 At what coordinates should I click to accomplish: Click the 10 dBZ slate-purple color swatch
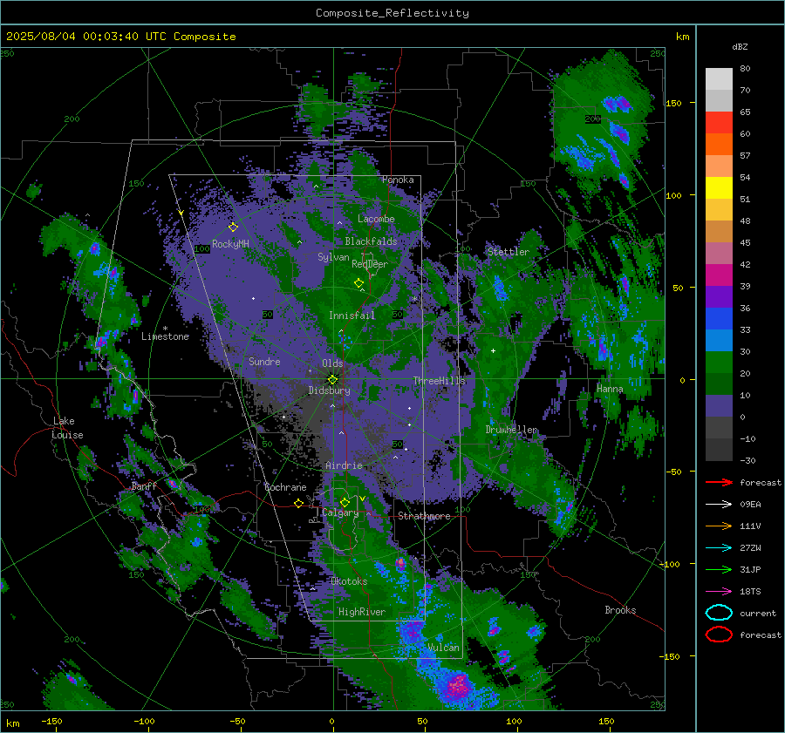coord(719,406)
